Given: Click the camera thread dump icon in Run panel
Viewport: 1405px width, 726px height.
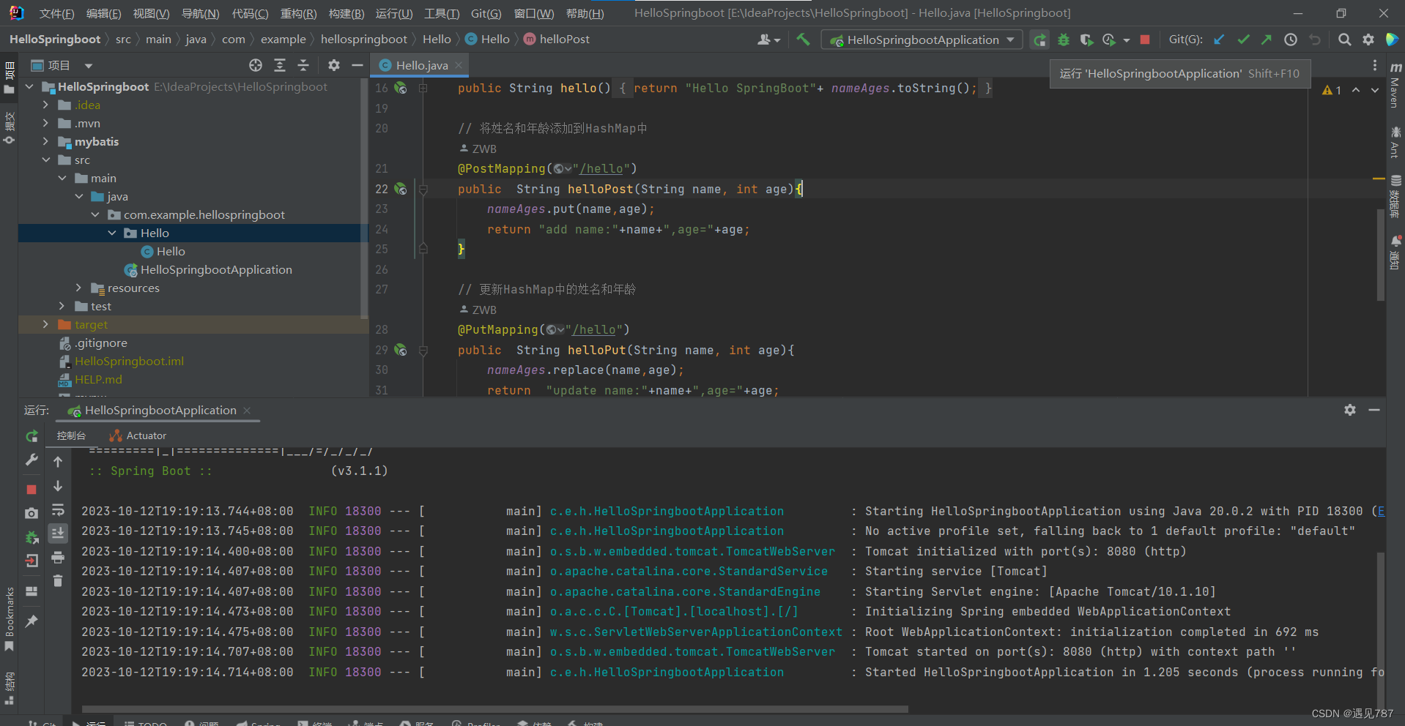Looking at the screenshot, I should pyautogui.click(x=31, y=513).
